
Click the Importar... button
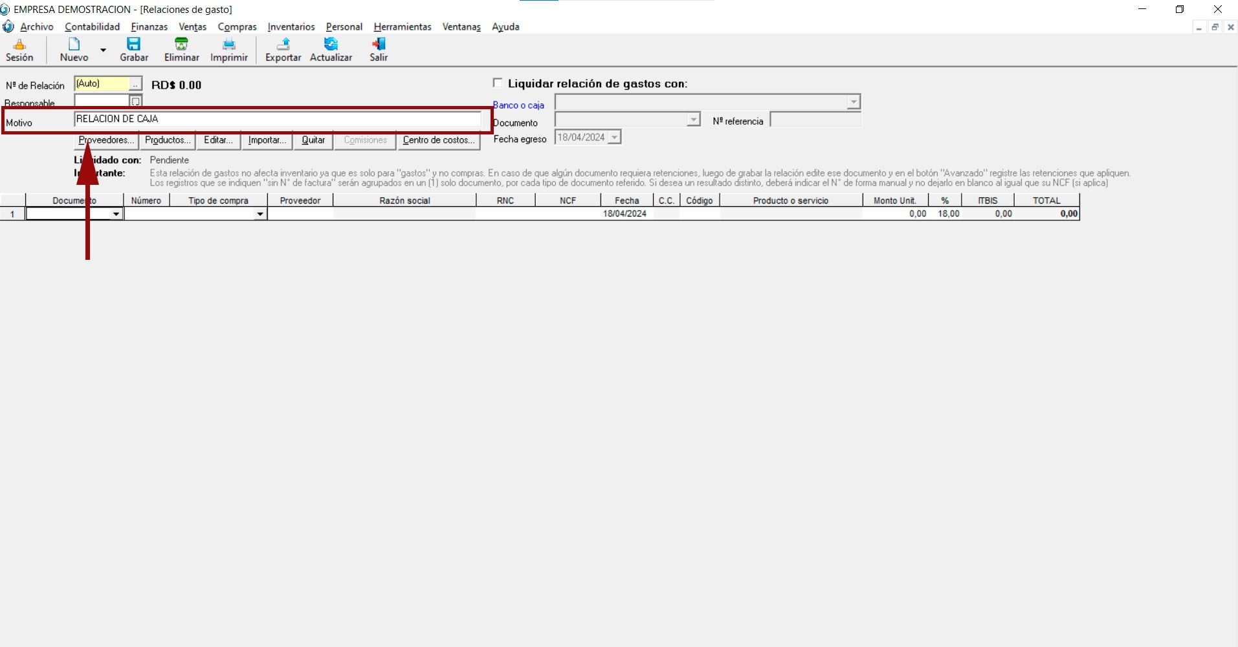click(x=267, y=140)
